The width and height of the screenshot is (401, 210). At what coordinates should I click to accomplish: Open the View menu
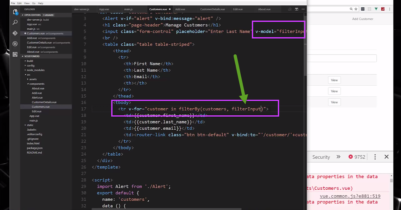[27, 3]
